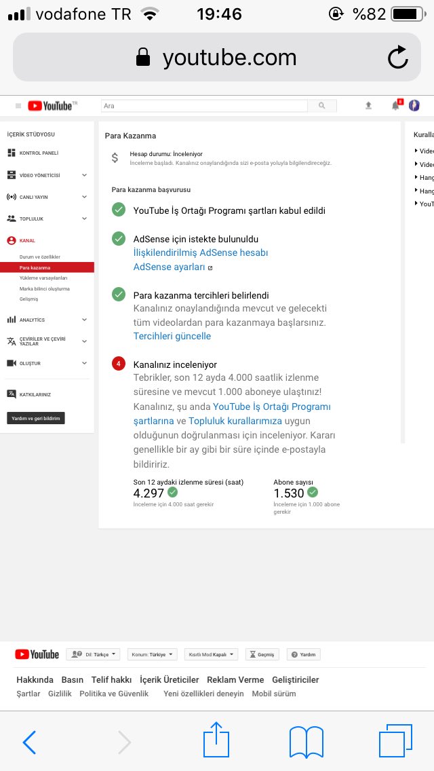Reload the page in Safari
The width and height of the screenshot is (434, 771).
(x=397, y=58)
